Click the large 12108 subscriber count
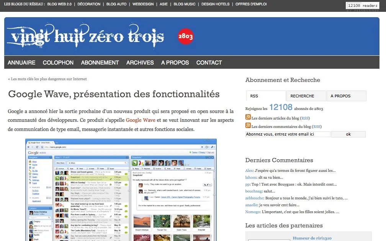 click(281, 107)
